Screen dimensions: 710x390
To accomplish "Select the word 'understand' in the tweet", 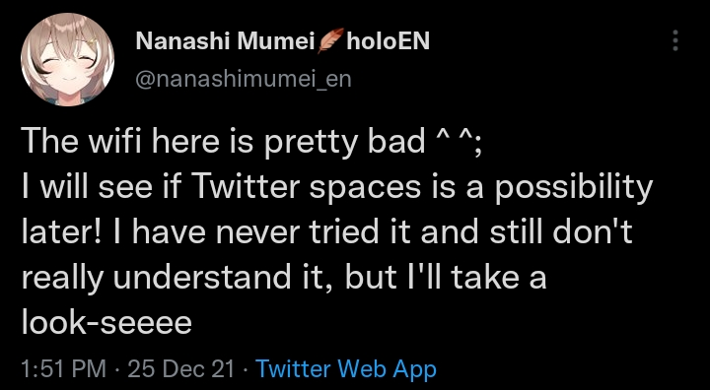I will pos(202,278).
